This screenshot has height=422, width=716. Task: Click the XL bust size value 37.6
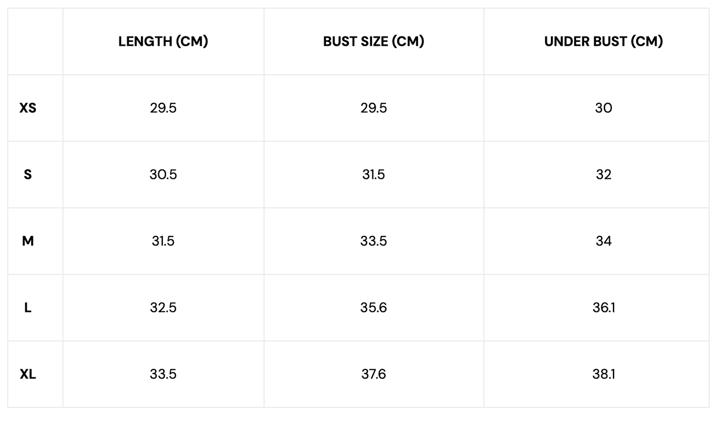pyautogui.click(x=373, y=374)
